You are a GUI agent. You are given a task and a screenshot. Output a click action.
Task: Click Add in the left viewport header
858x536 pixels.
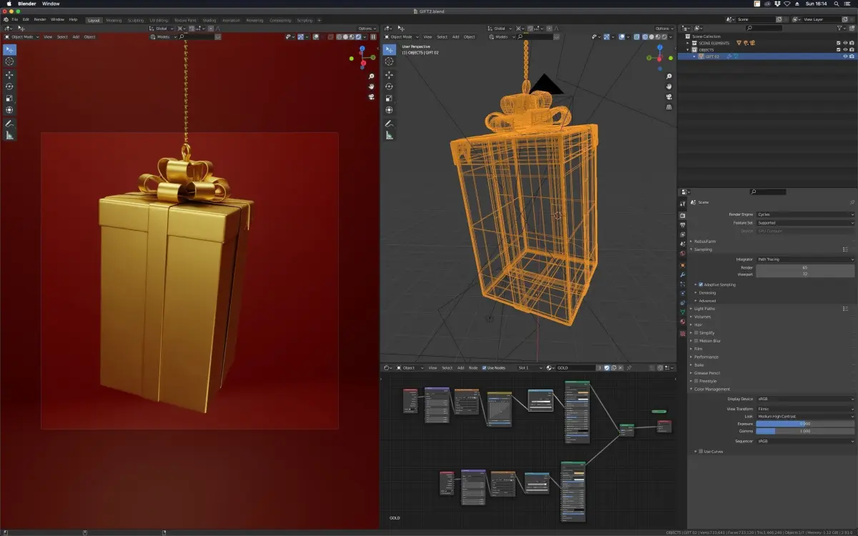[x=76, y=36]
